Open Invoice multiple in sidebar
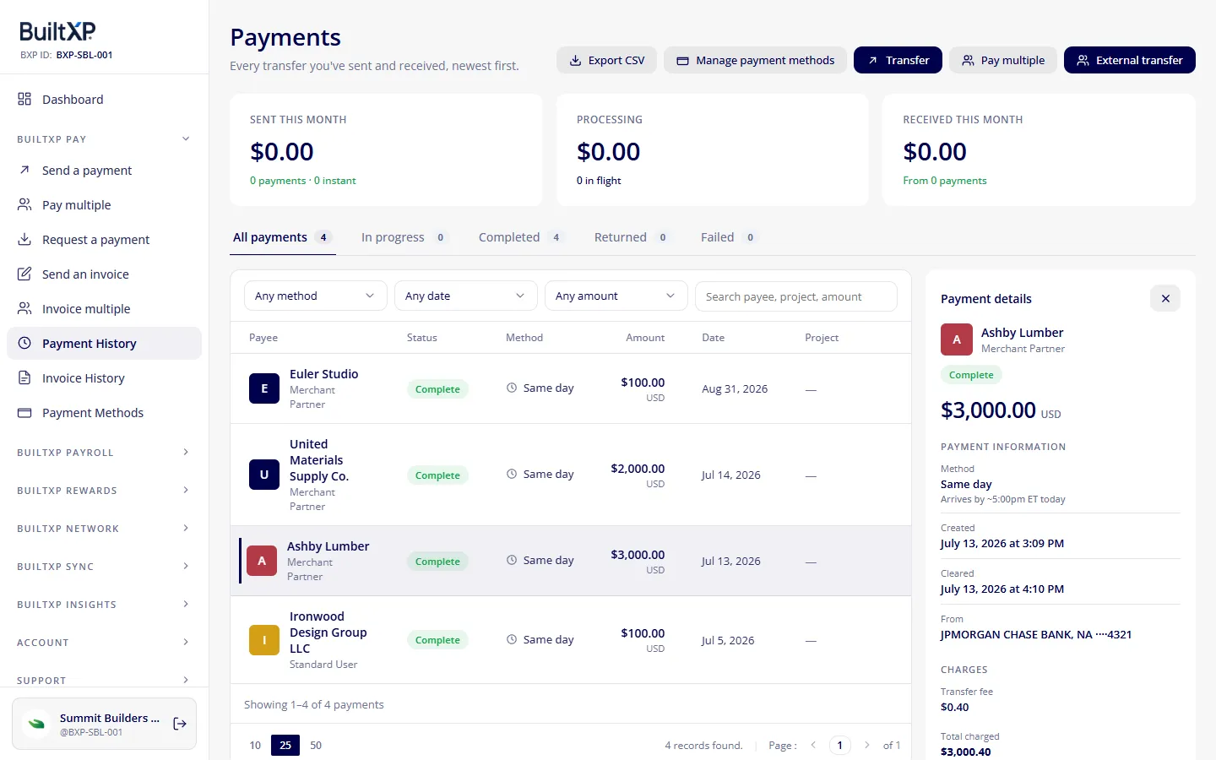This screenshot has height=760, width=1216. pos(104,308)
